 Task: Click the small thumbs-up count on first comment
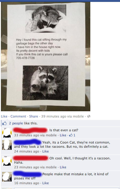72,135
